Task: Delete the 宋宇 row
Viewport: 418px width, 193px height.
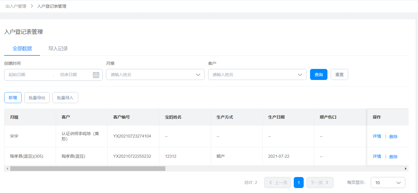Action: [393, 136]
